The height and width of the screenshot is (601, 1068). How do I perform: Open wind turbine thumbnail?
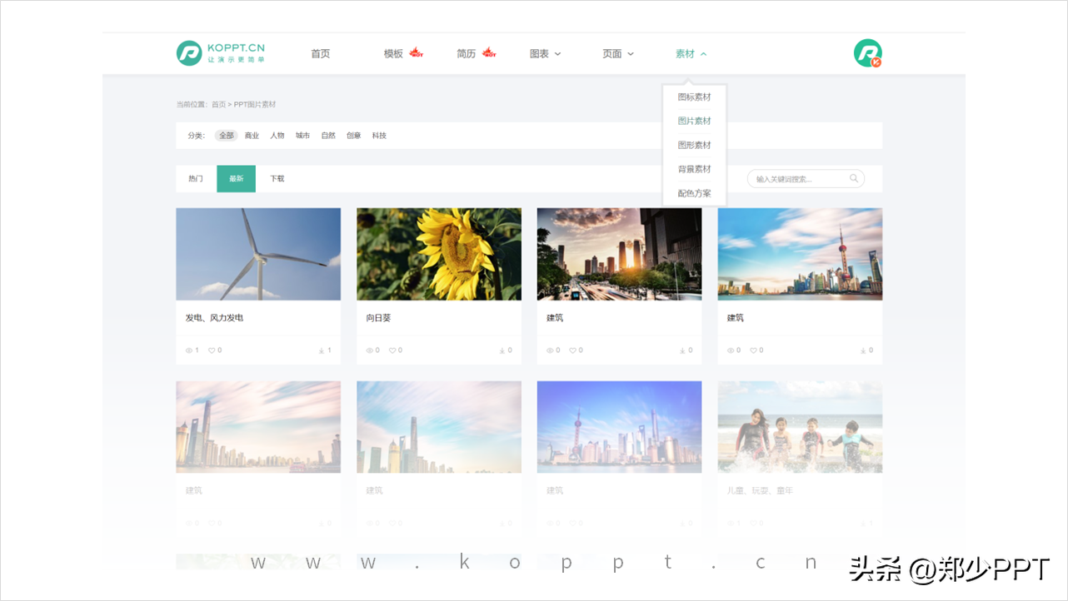(258, 254)
